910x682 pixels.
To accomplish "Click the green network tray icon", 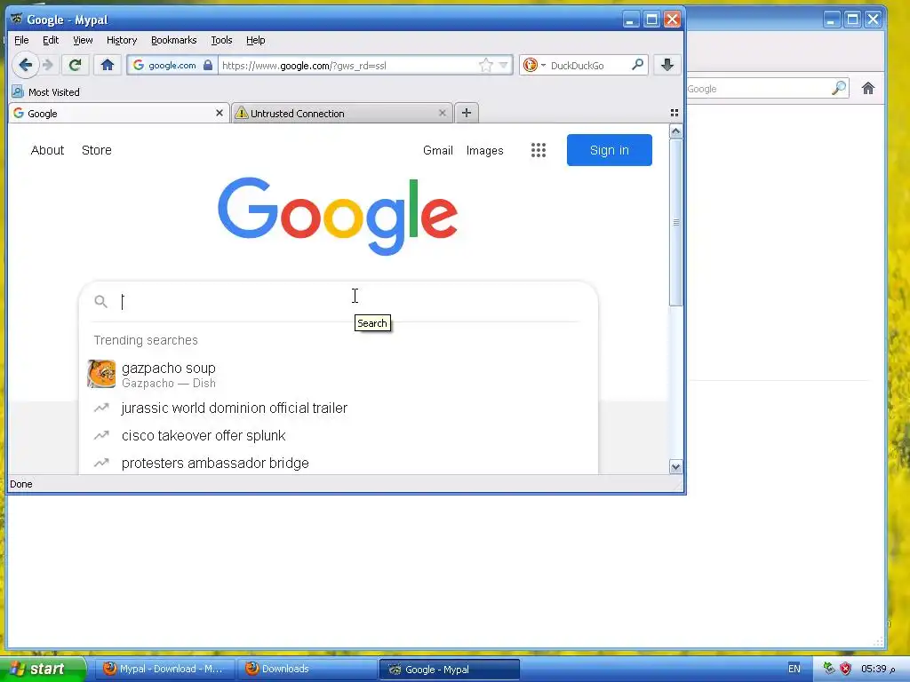I will (829, 669).
